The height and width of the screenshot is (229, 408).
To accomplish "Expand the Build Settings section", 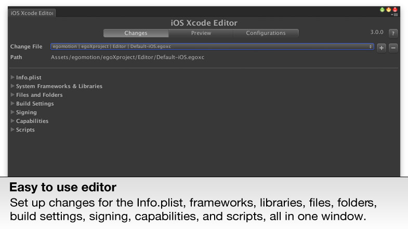I will 12,103.
